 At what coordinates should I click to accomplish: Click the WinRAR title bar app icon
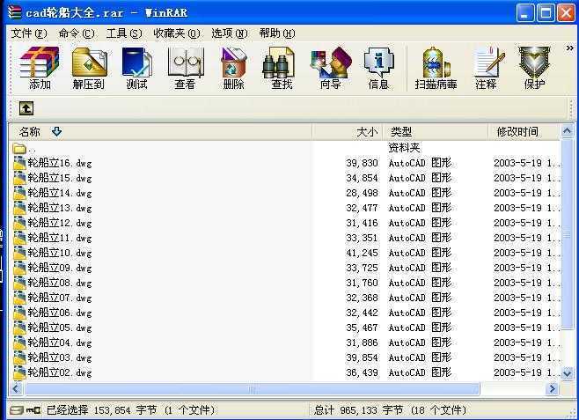(x=14, y=12)
